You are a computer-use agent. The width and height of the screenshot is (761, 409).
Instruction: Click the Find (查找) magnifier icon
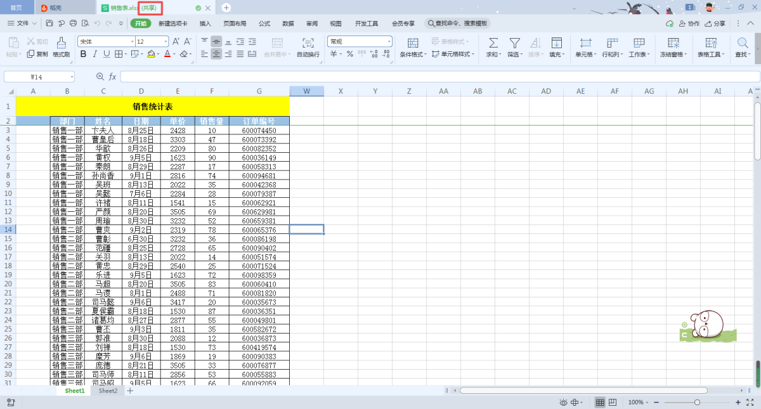point(741,43)
